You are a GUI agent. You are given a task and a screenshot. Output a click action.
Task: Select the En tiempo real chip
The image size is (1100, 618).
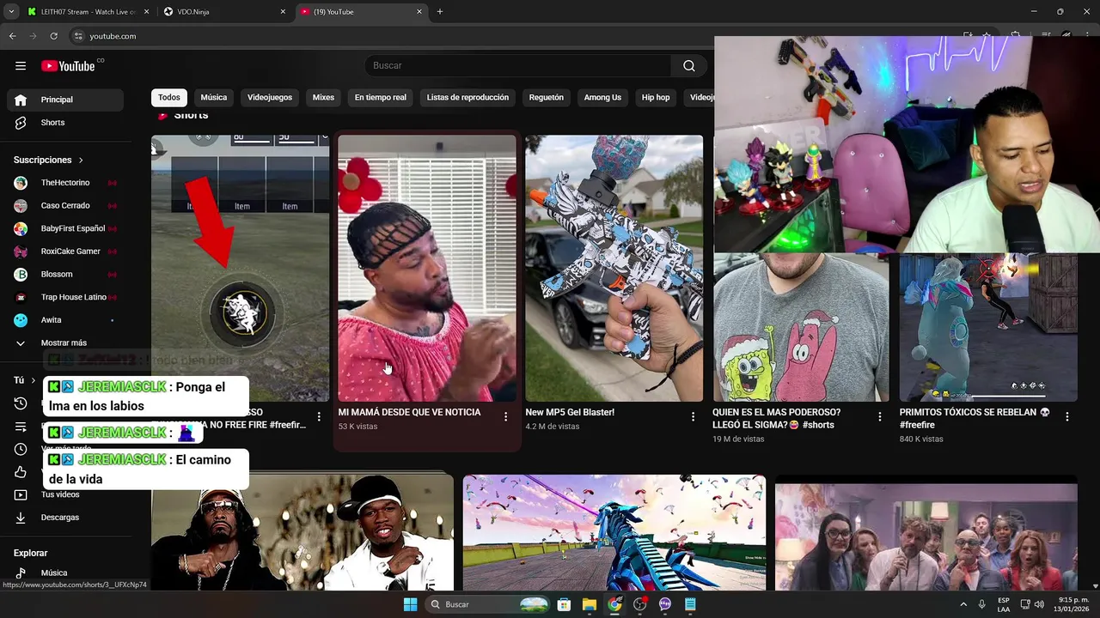click(x=381, y=98)
